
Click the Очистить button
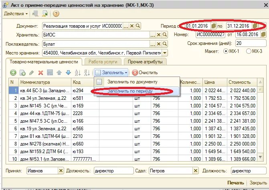[x=145, y=73]
